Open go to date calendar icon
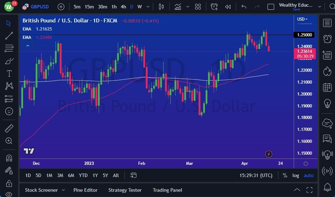This screenshot has width=335, height=197. [133, 175]
